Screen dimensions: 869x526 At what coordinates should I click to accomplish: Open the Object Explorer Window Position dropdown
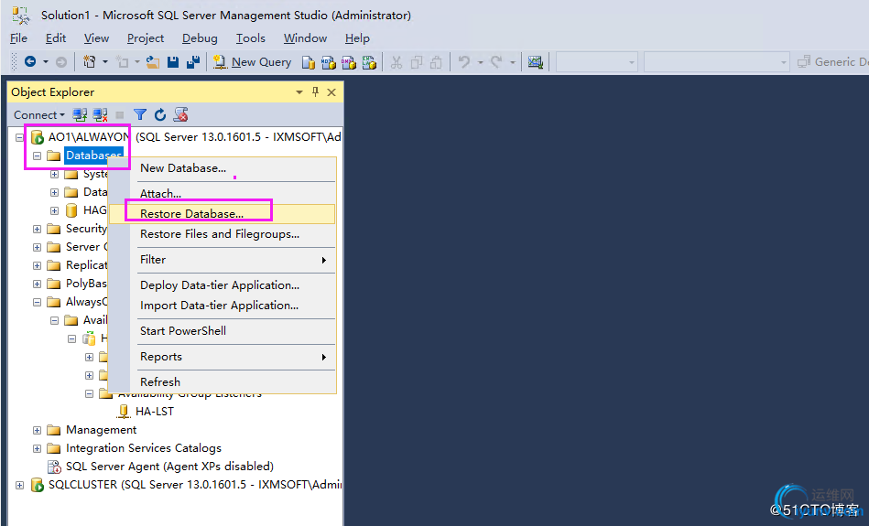299,92
